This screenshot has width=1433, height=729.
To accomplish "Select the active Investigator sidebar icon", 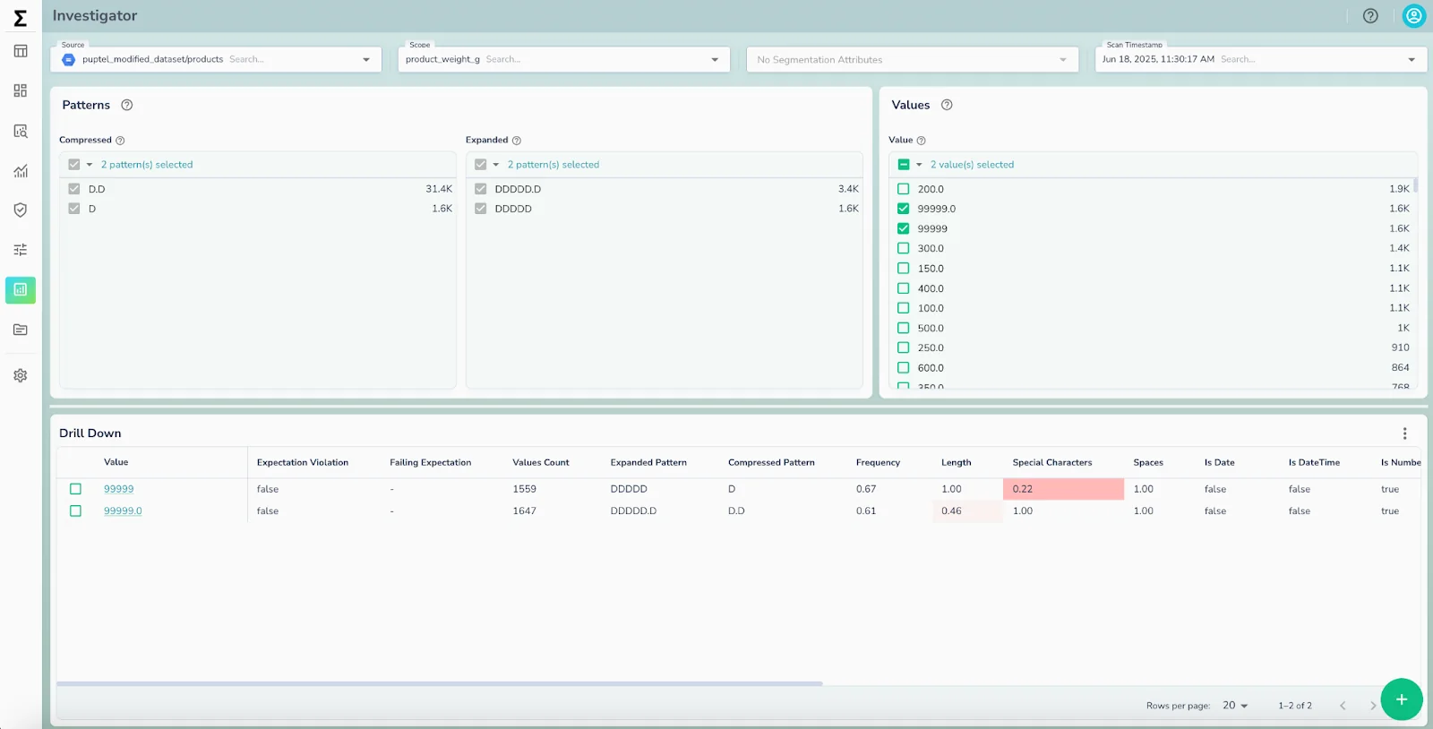I will (21, 289).
